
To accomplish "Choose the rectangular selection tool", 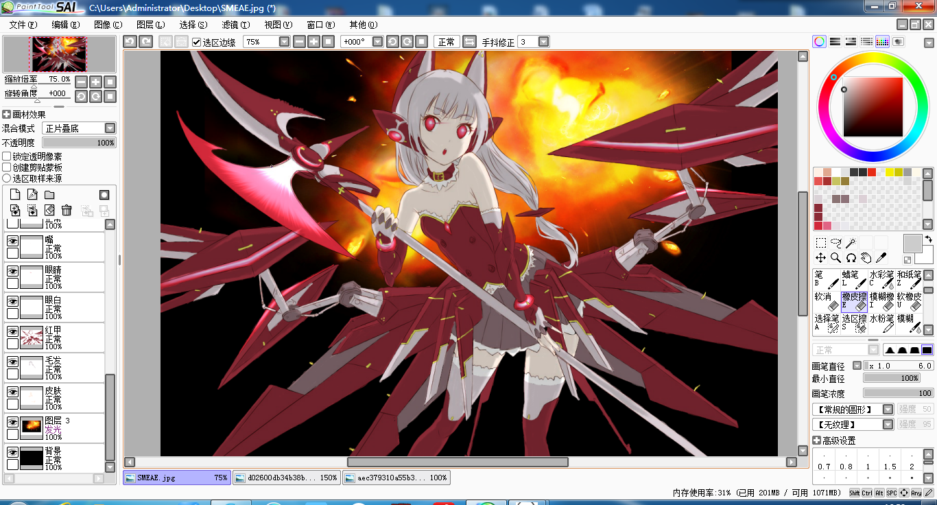I will [x=821, y=243].
